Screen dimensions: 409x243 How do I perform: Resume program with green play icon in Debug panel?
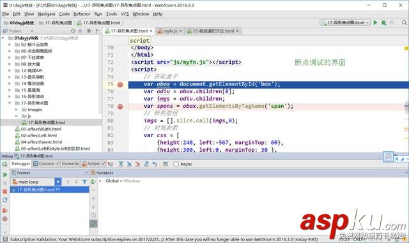[5, 175]
